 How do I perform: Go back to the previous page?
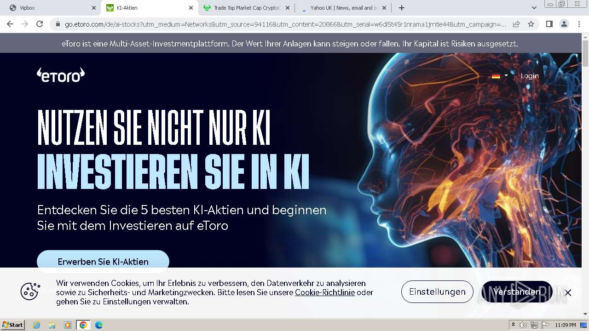tap(10, 24)
